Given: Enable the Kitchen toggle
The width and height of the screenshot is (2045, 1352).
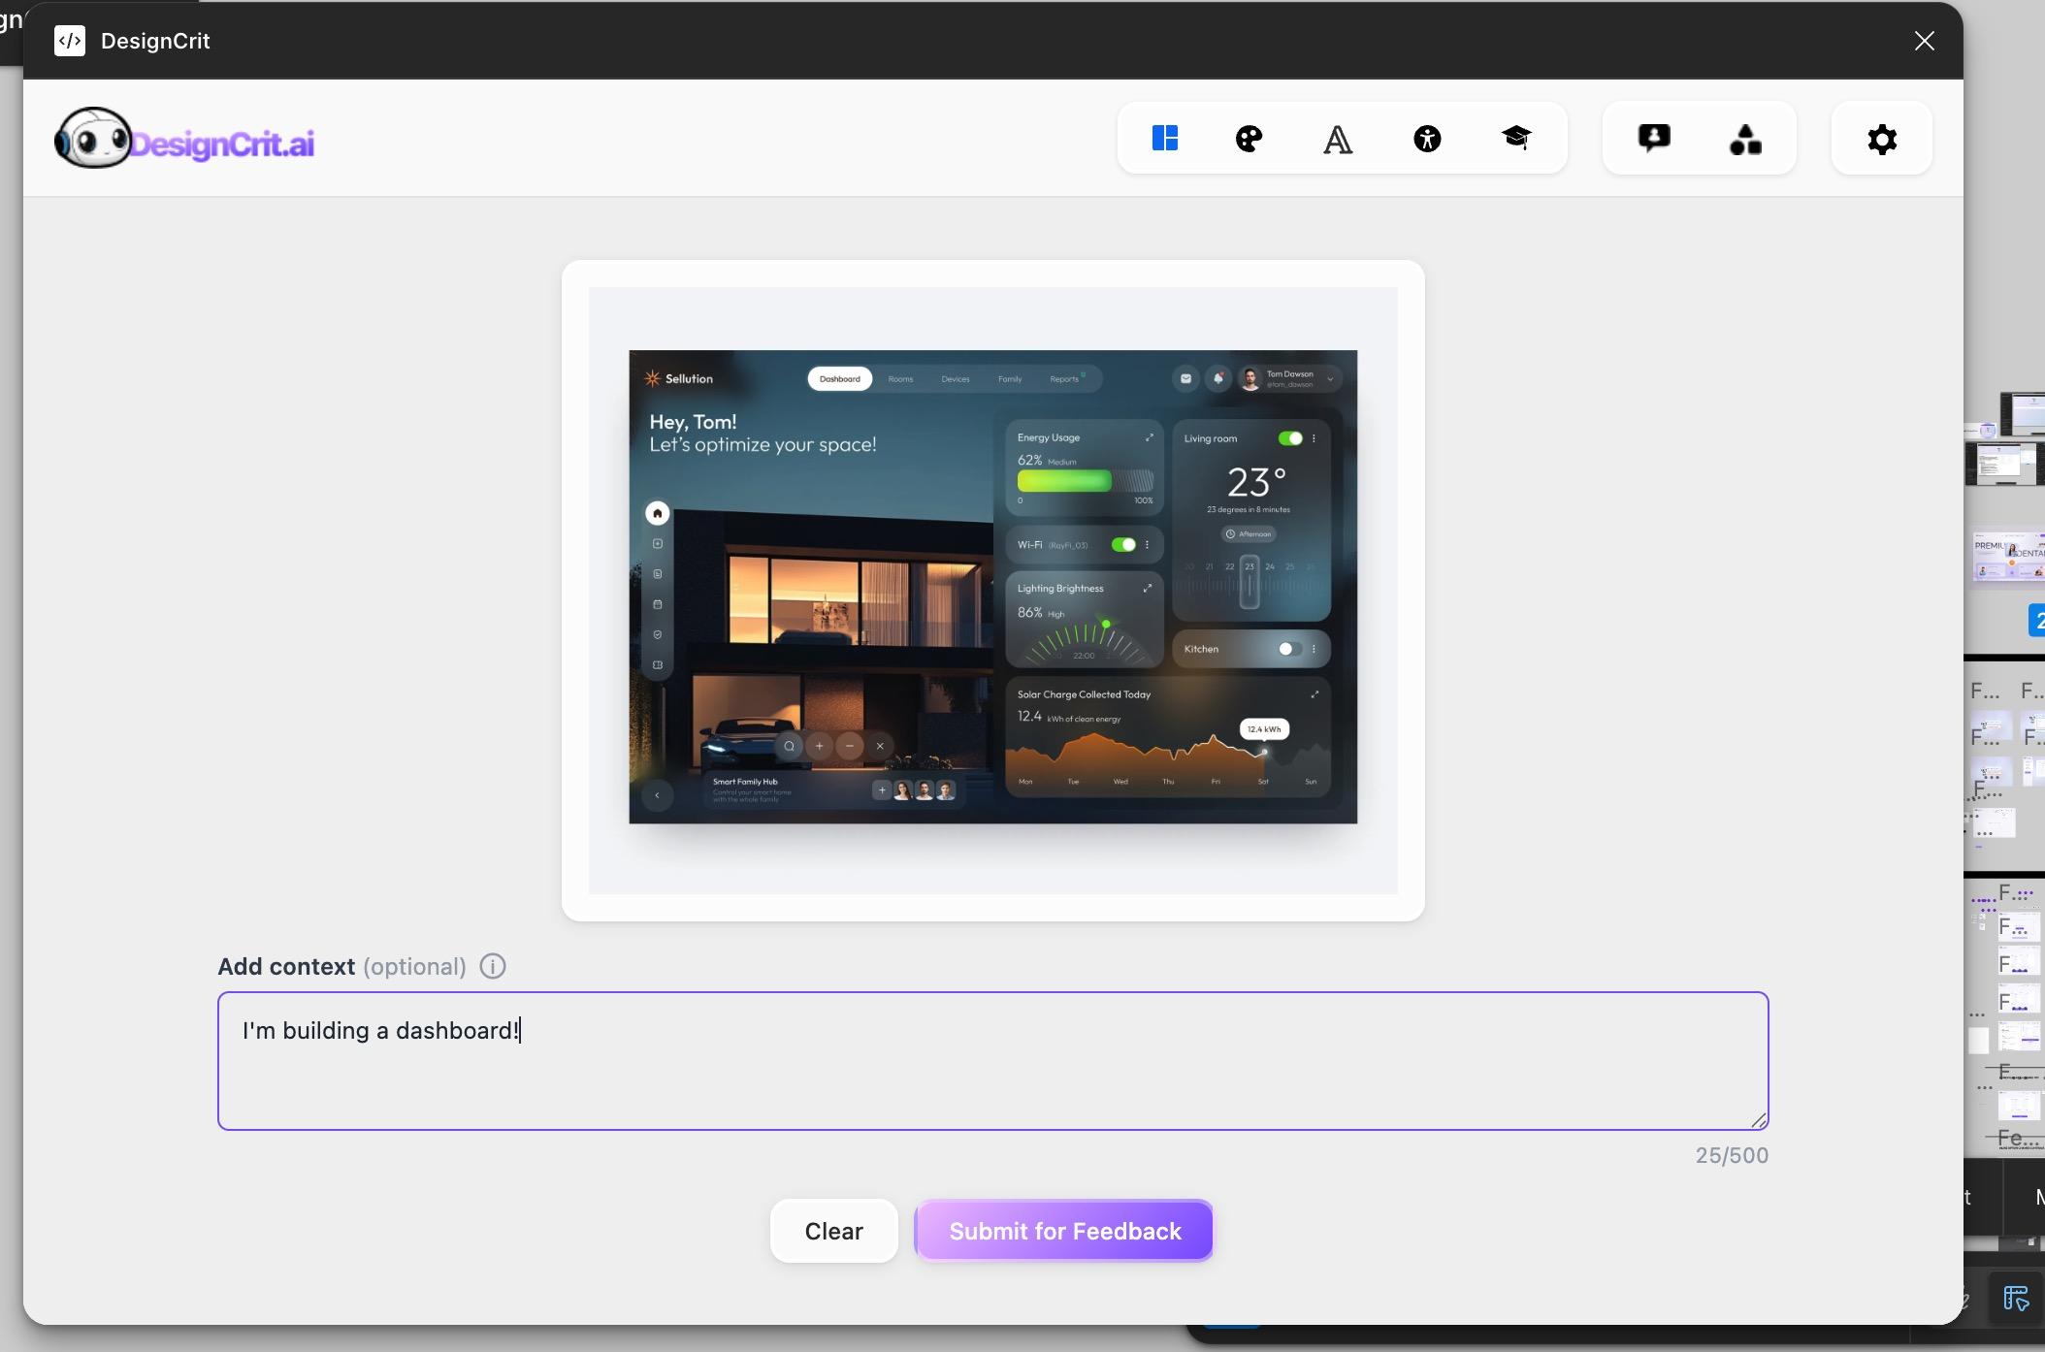Looking at the screenshot, I should (x=1287, y=648).
